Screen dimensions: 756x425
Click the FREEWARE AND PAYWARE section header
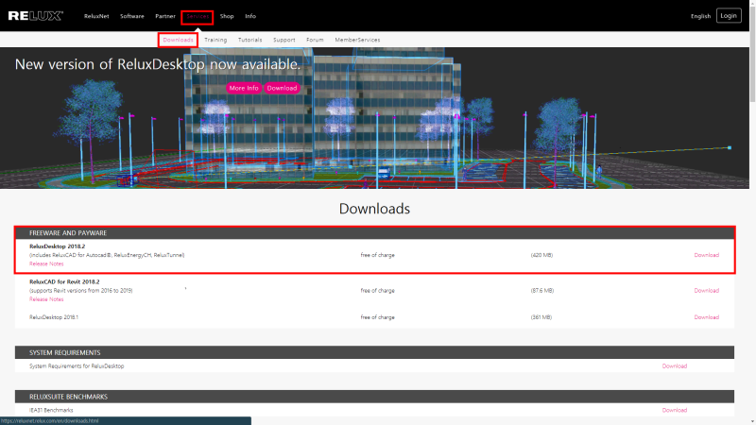coord(374,232)
